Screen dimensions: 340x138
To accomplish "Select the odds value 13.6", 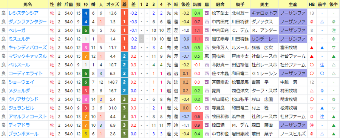I will (x=113, y=13).
